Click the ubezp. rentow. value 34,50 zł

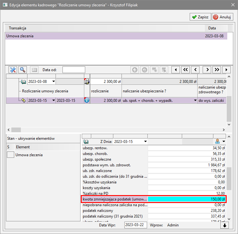point(187,148)
